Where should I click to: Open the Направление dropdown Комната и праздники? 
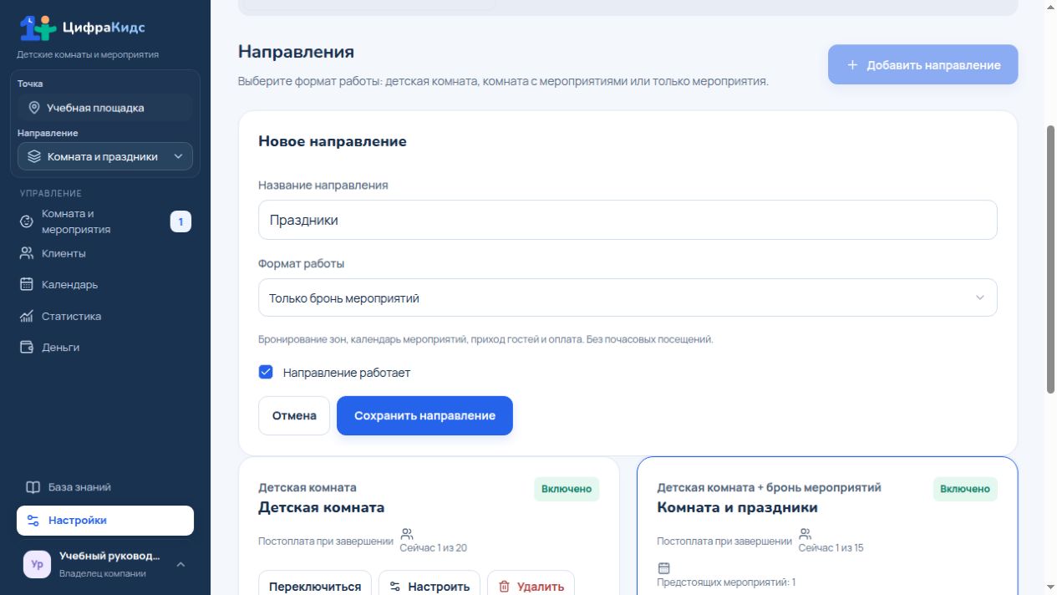(x=105, y=156)
